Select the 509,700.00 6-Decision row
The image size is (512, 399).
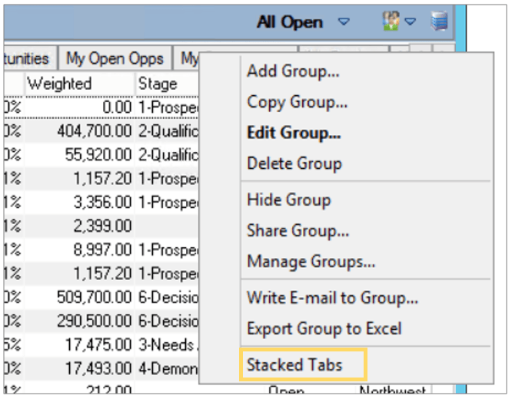(101, 297)
